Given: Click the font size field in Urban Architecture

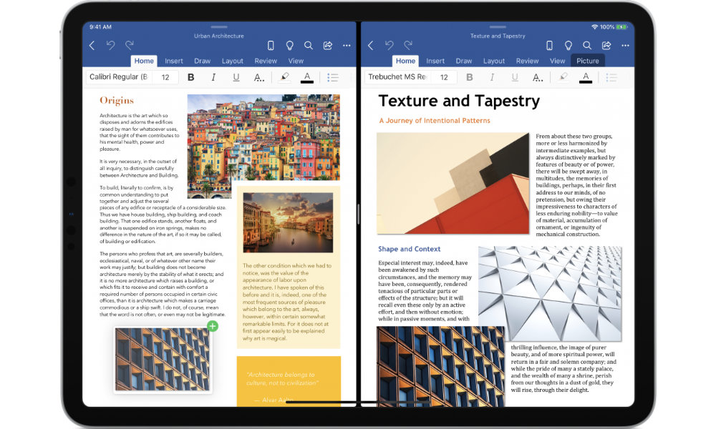Looking at the screenshot, I should (165, 77).
